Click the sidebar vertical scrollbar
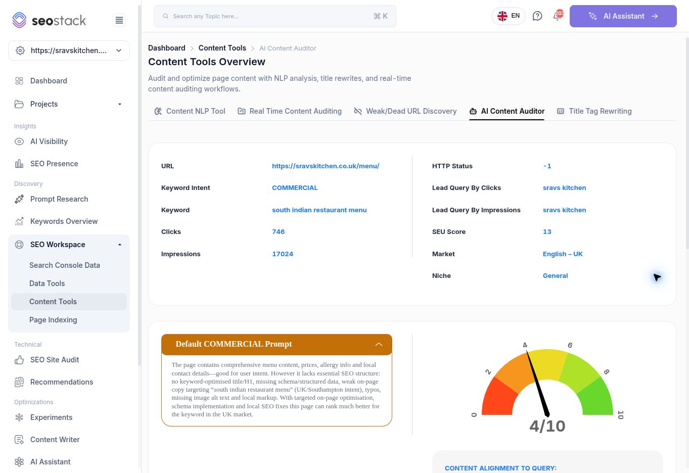The height and width of the screenshot is (473, 689). point(140,185)
